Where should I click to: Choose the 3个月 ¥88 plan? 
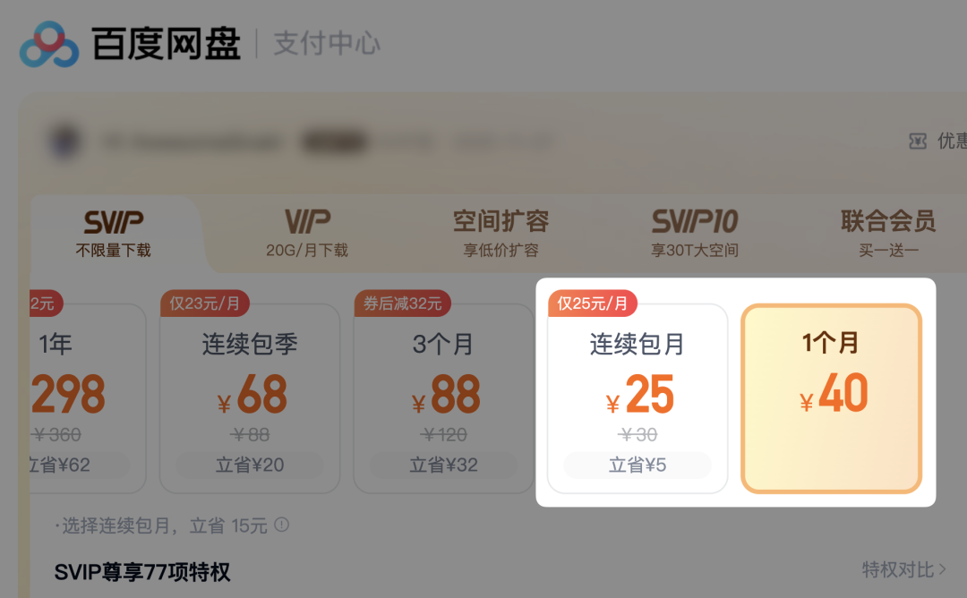click(443, 398)
